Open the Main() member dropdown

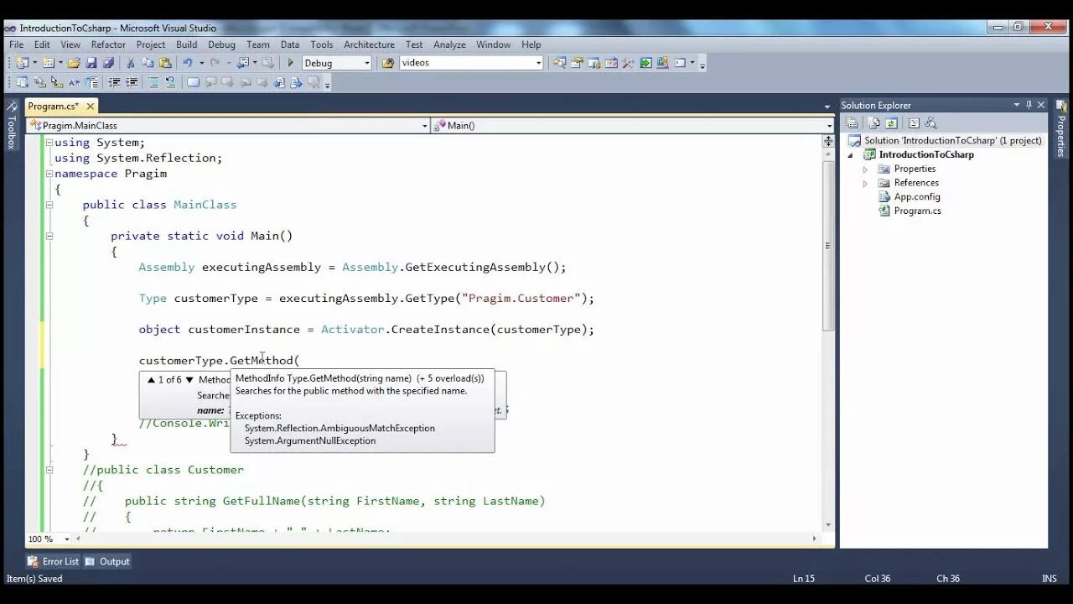click(x=830, y=126)
